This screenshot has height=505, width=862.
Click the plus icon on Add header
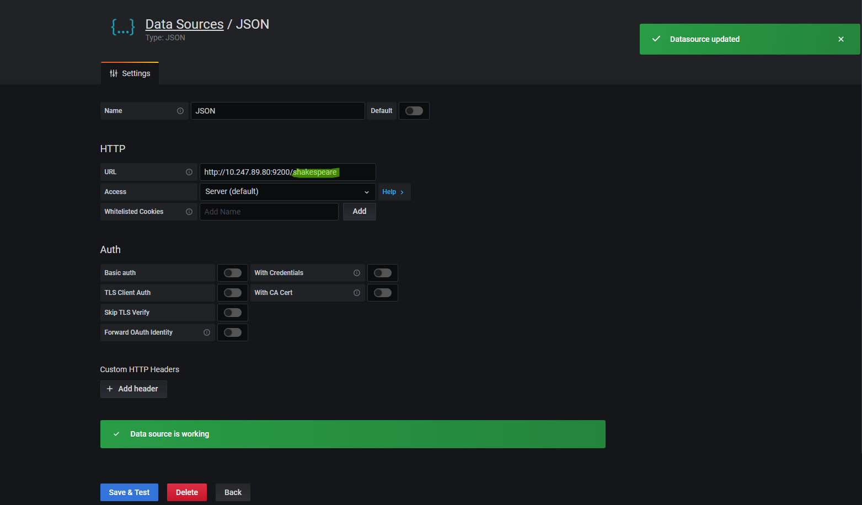(x=110, y=389)
